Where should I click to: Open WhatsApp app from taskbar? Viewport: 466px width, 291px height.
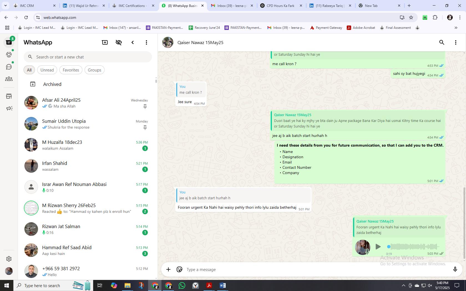tap(182, 285)
